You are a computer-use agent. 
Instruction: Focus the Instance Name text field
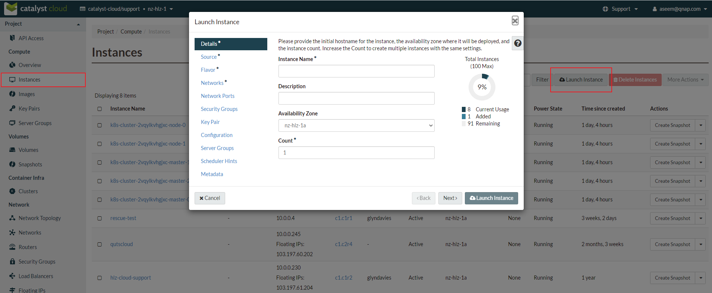[356, 71]
